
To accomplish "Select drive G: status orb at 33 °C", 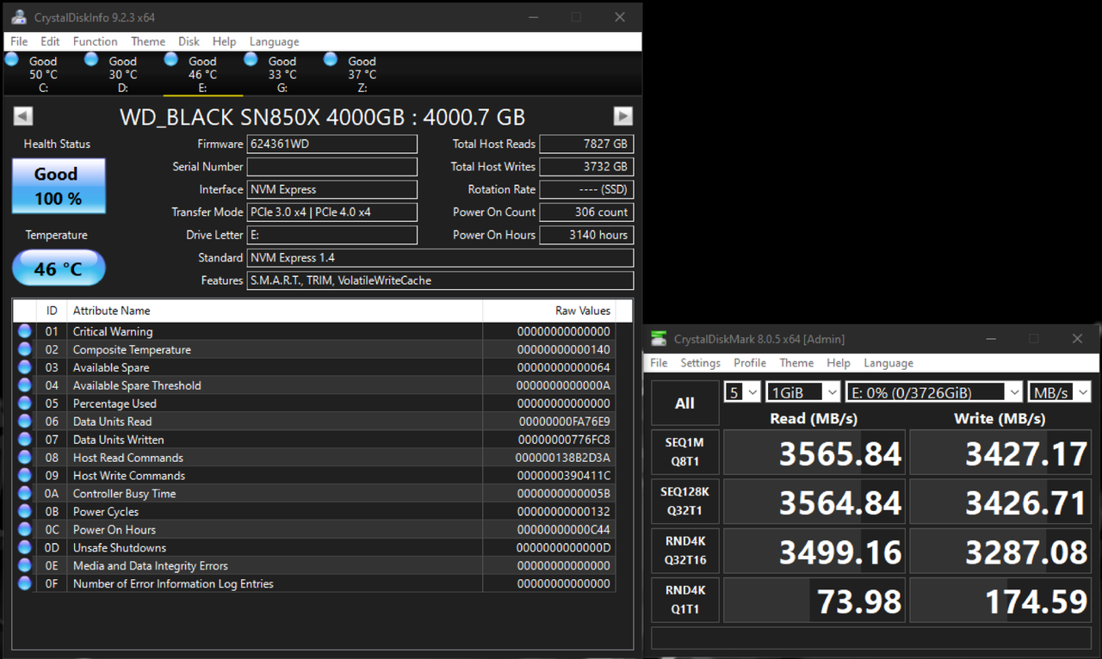I will coord(251,59).
